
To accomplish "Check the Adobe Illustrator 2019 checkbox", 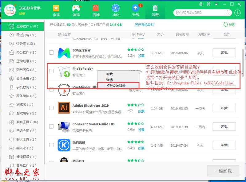I will tap(51, 108).
